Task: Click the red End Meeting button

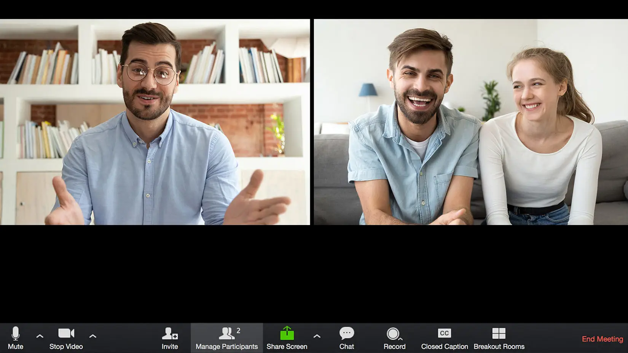Action: click(x=602, y=339)
